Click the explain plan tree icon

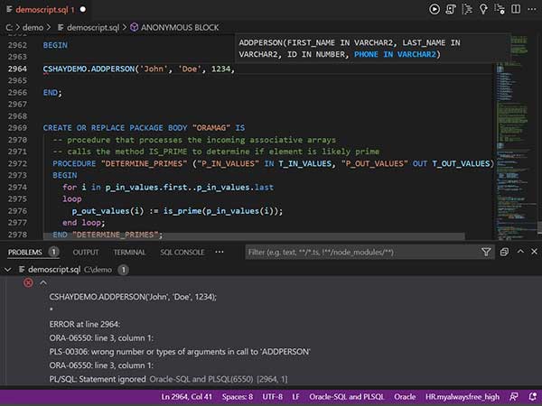(468, 9)
